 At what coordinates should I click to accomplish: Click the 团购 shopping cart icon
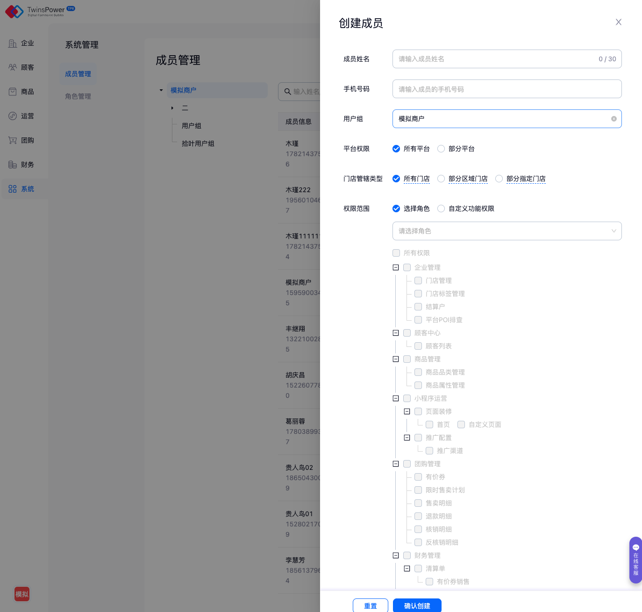tap(13, 140)
